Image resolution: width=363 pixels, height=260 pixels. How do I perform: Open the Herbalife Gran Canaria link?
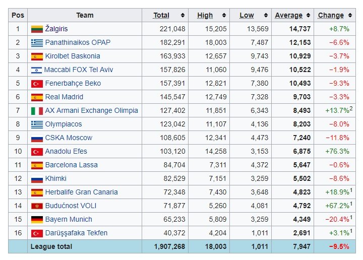click(82, 192)
